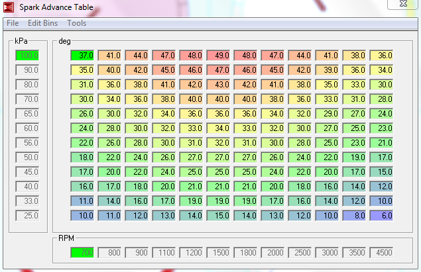
Task: Open the Edit Bins menu
Action: (43, 23)
